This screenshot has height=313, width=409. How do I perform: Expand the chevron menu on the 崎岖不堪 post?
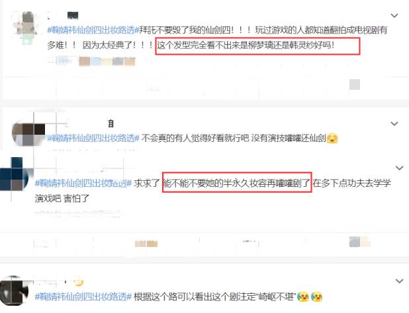(x=399, y=281)
